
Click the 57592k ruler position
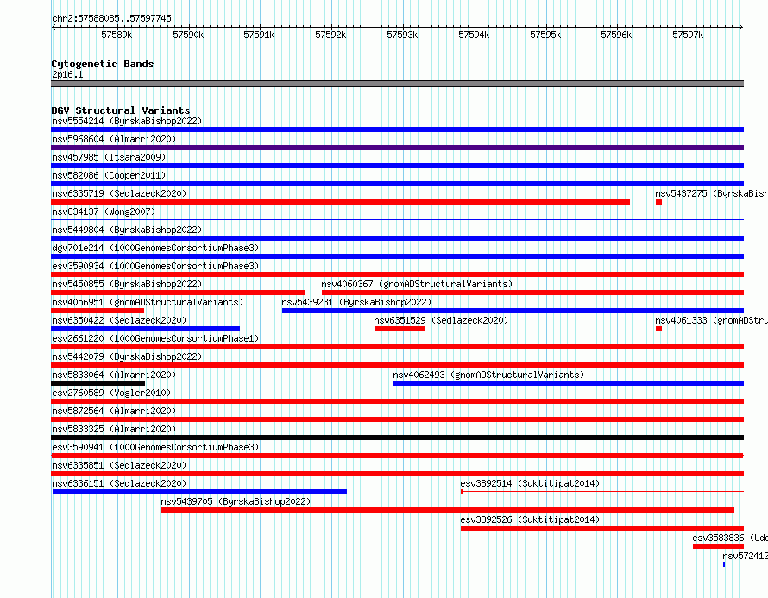[x=330, y=35]
